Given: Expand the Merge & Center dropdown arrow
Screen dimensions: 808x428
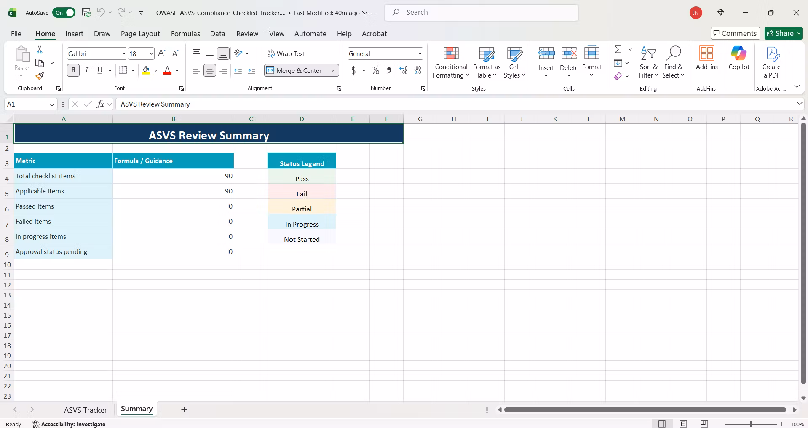Looking at the screenshot, I should 332,70.
